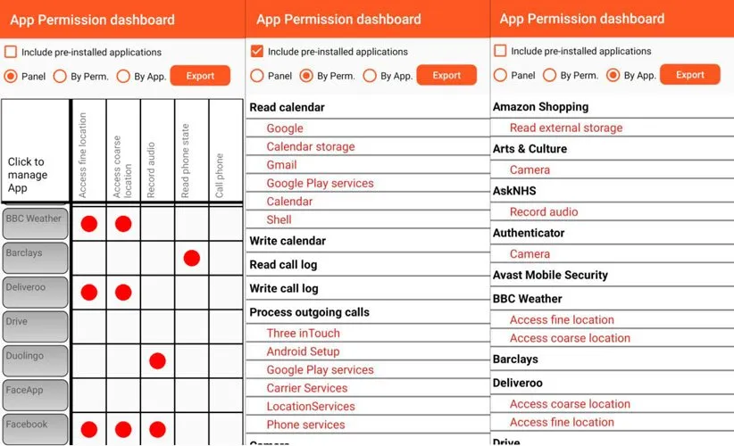Click BBC Weather coarse location red dot
The image size is (734, 446).
tap(123, 224)
